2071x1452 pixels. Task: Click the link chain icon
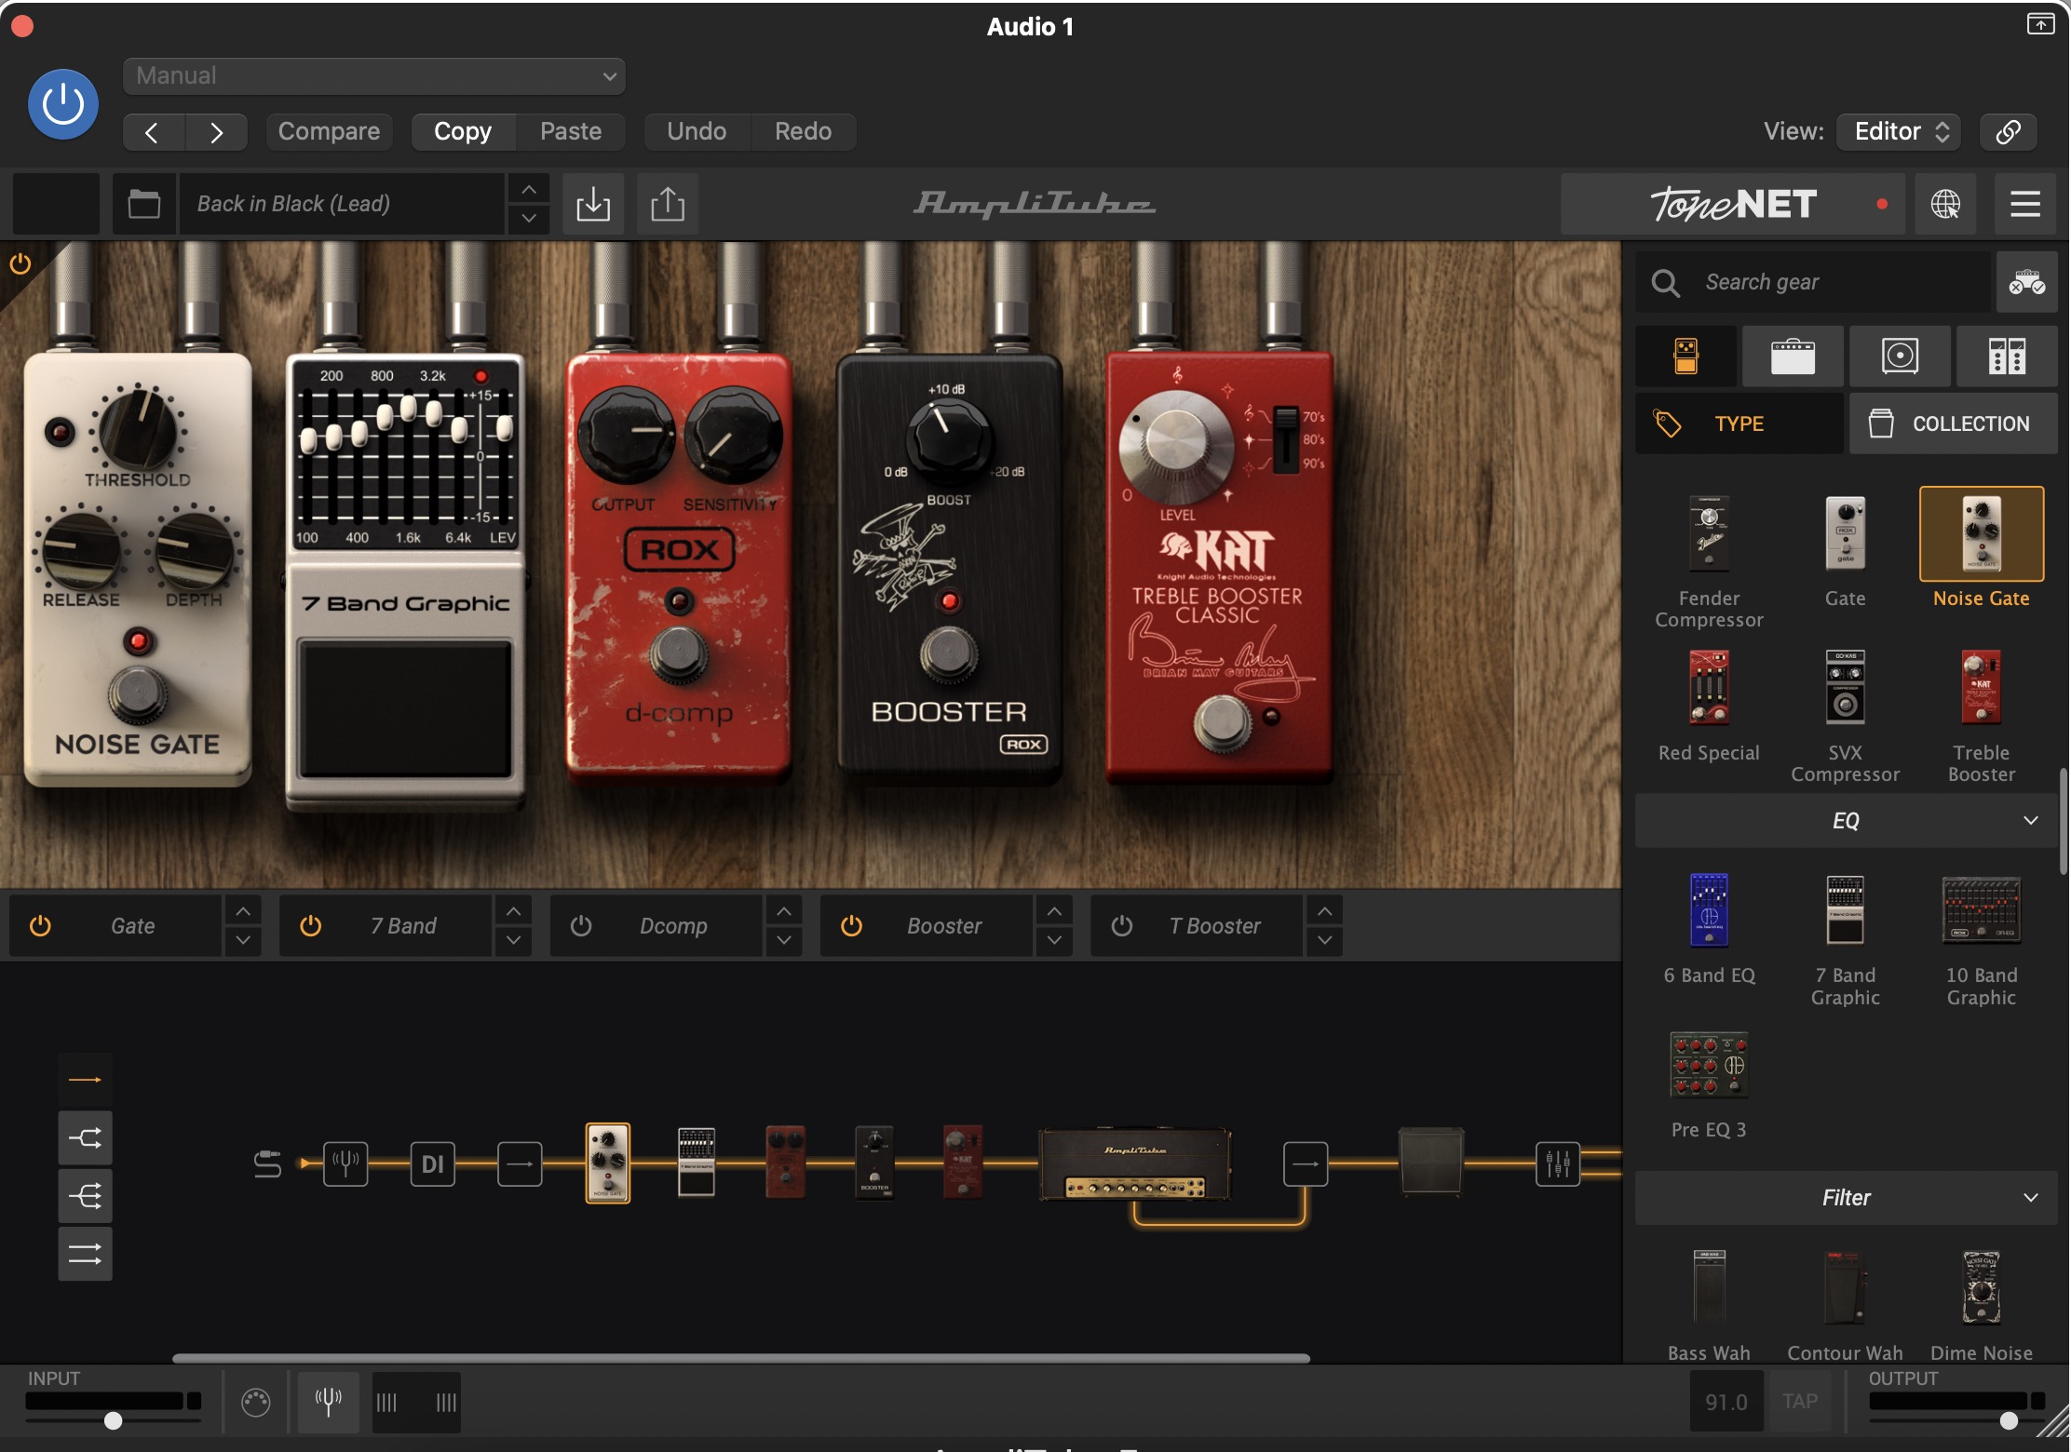[2009, 131]
